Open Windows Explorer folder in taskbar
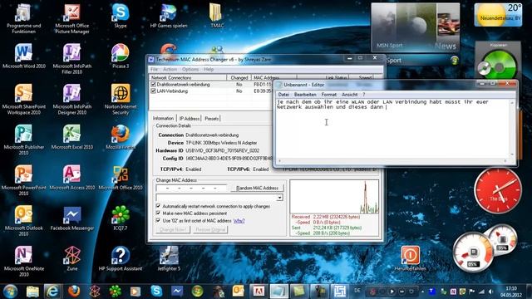This screenshot has height=299, width=532. 32,292
